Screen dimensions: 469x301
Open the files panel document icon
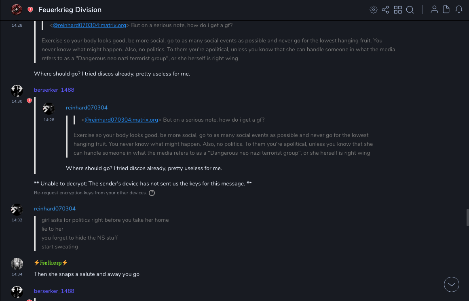click(x=446, y=10)
